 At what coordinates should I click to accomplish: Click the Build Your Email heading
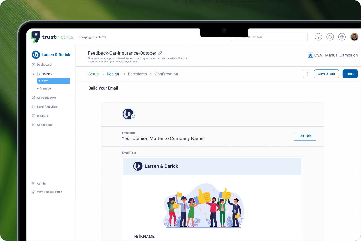click(x=103, y=88)
